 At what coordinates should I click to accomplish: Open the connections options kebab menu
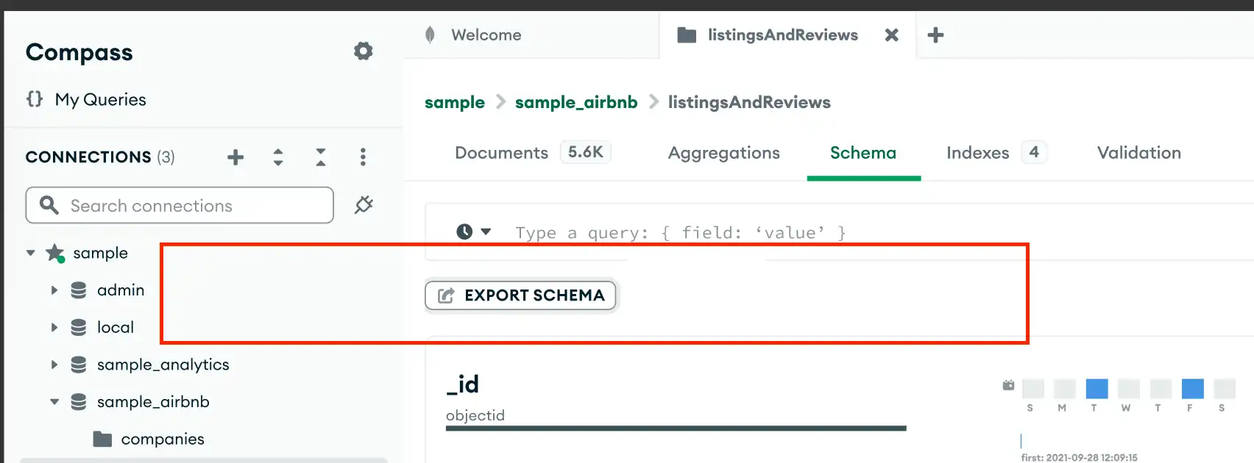pyautogui.click(x=363, y=157)
